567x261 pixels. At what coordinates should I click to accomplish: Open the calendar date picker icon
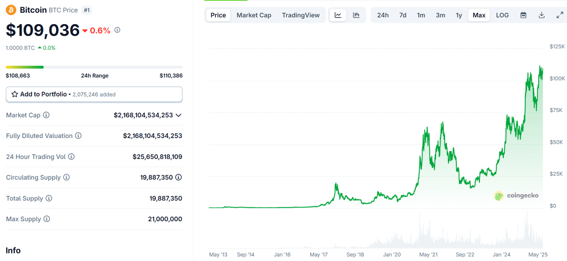click(523, 15)
